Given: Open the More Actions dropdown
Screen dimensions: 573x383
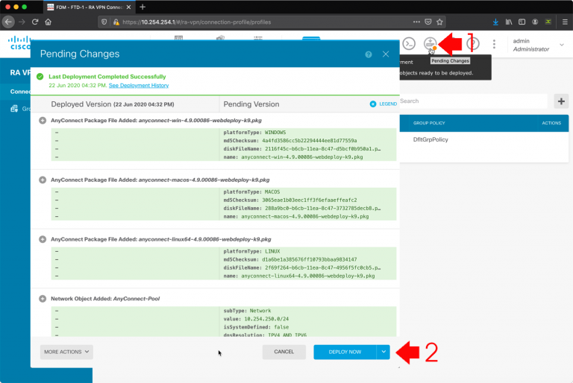Looking at the screenshot, I should (x=66, y=352).
